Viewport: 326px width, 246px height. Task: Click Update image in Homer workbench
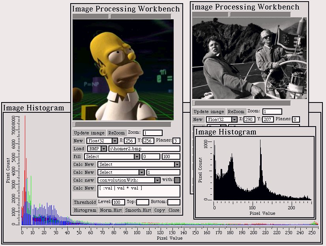(89, 133)
